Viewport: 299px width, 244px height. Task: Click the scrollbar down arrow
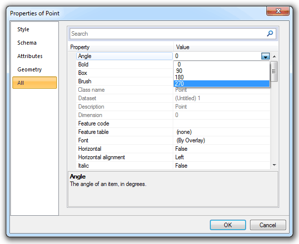click(274, 165)
